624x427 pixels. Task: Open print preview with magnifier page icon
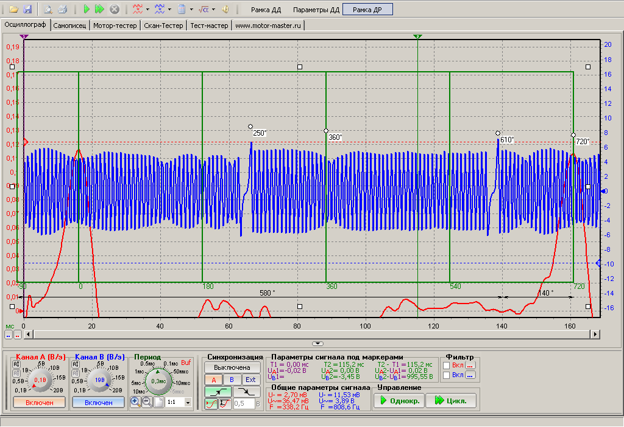(48, 9)
